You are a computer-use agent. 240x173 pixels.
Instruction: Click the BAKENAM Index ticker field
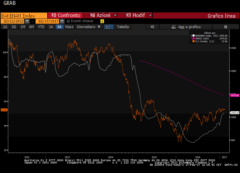point(24,16)
